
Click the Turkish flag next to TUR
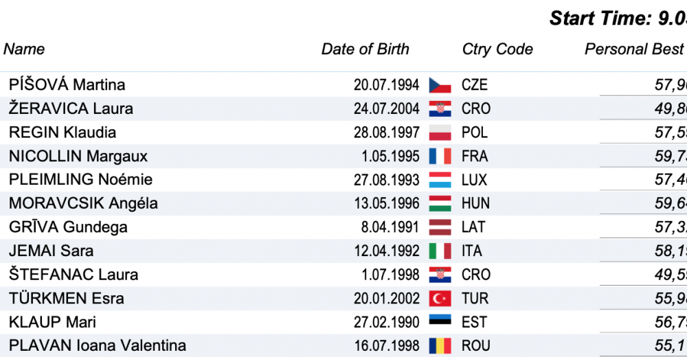tap(440, 299)
